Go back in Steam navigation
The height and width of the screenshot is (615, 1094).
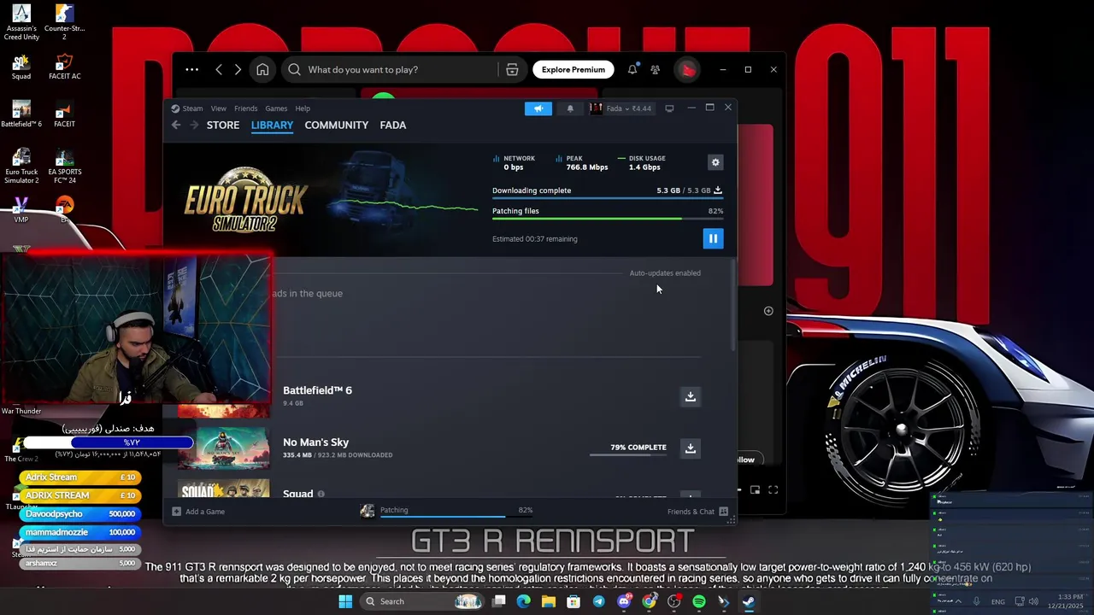pos(176,126)
